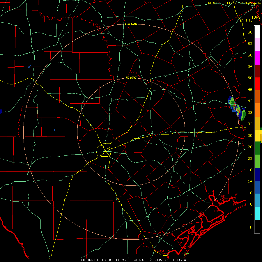Viewport: 262px width, 262px height.
Task: Click the legend value '22'
Action: coord(250,158)
